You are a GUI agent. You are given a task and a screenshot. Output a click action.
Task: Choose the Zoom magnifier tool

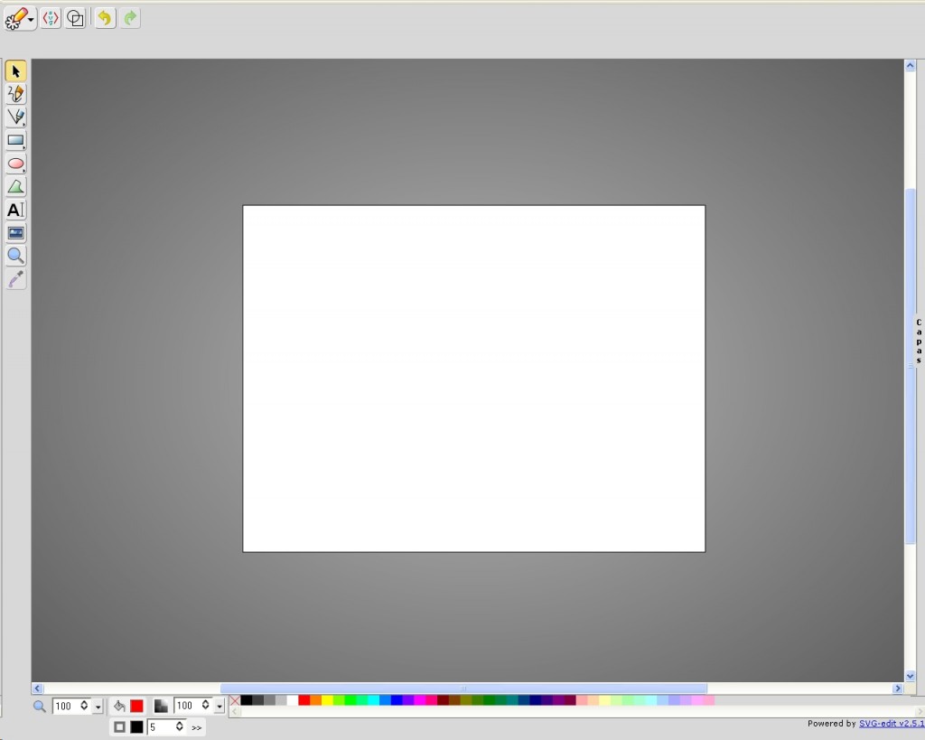(x=15, y=256)
